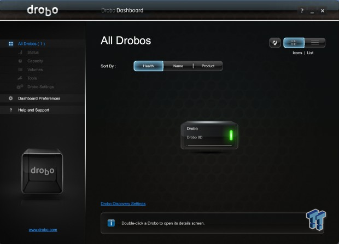Select the Drobo 8D device tile
The image size is (339, 244).
(x=209, y=136)
